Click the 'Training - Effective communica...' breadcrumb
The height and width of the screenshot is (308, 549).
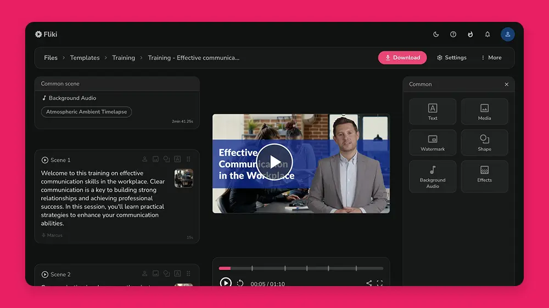pyautogui.click(x=194, y=58)
